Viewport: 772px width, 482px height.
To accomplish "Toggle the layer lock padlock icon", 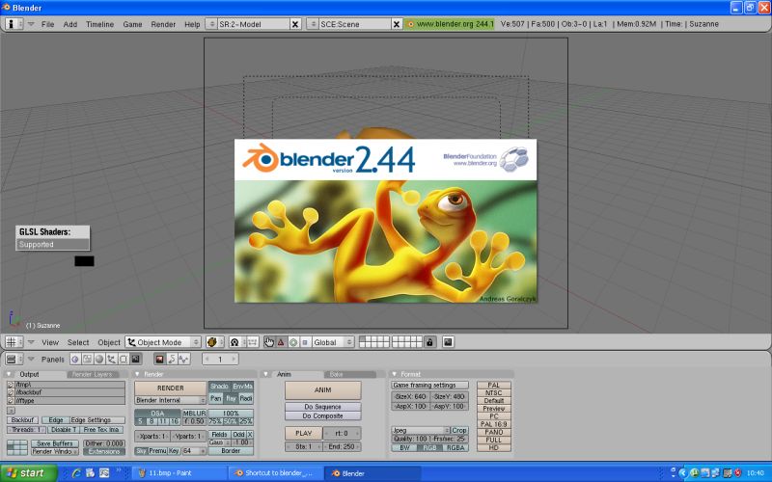I will [429, 342].
